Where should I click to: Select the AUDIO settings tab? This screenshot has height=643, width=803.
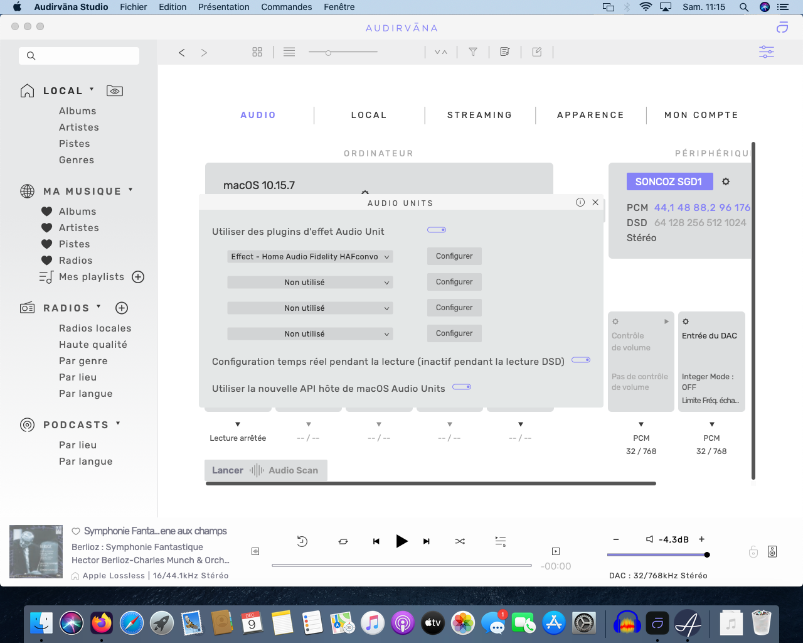258,115
